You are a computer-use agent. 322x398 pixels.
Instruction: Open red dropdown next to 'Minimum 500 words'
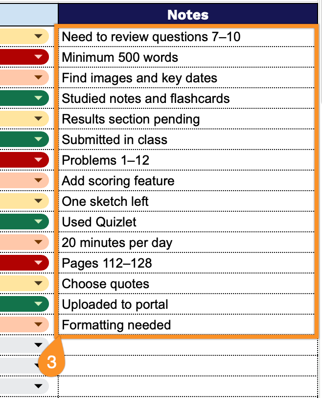[39, 57]
